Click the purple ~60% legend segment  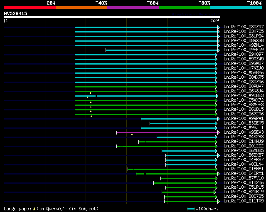tap(133, 7)
